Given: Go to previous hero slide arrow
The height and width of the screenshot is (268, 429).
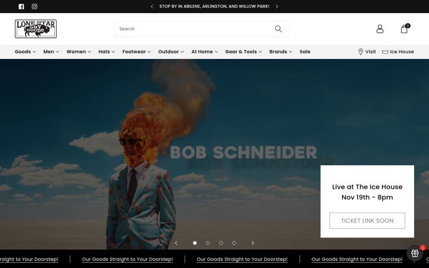Looking at the screenshot, I should click(176, 243).
